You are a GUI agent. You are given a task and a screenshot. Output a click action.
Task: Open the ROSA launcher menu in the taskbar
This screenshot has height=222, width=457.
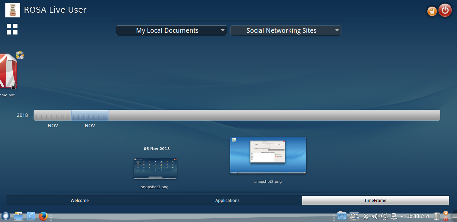(5, 216)
